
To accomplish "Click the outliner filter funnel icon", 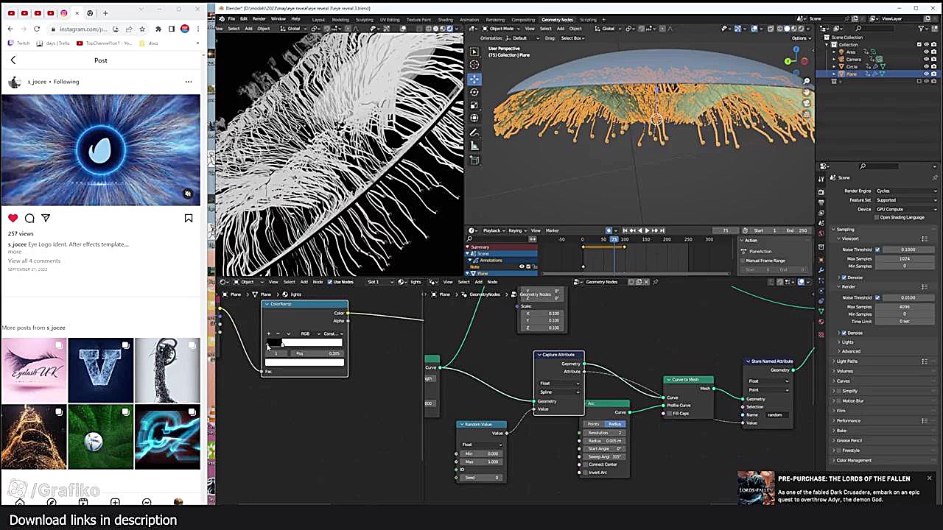I will click(922, 28).
